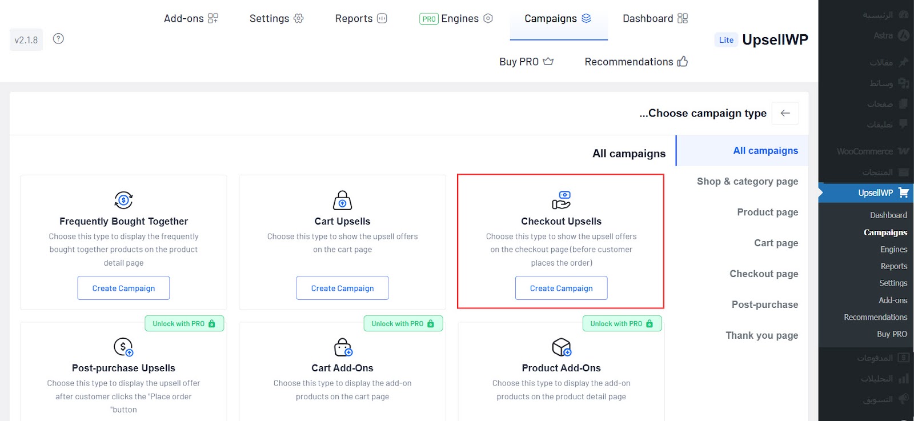The image size is (914, 421).
Task: Create a Checkout Upsells campaign
Action: coord(561,288)
